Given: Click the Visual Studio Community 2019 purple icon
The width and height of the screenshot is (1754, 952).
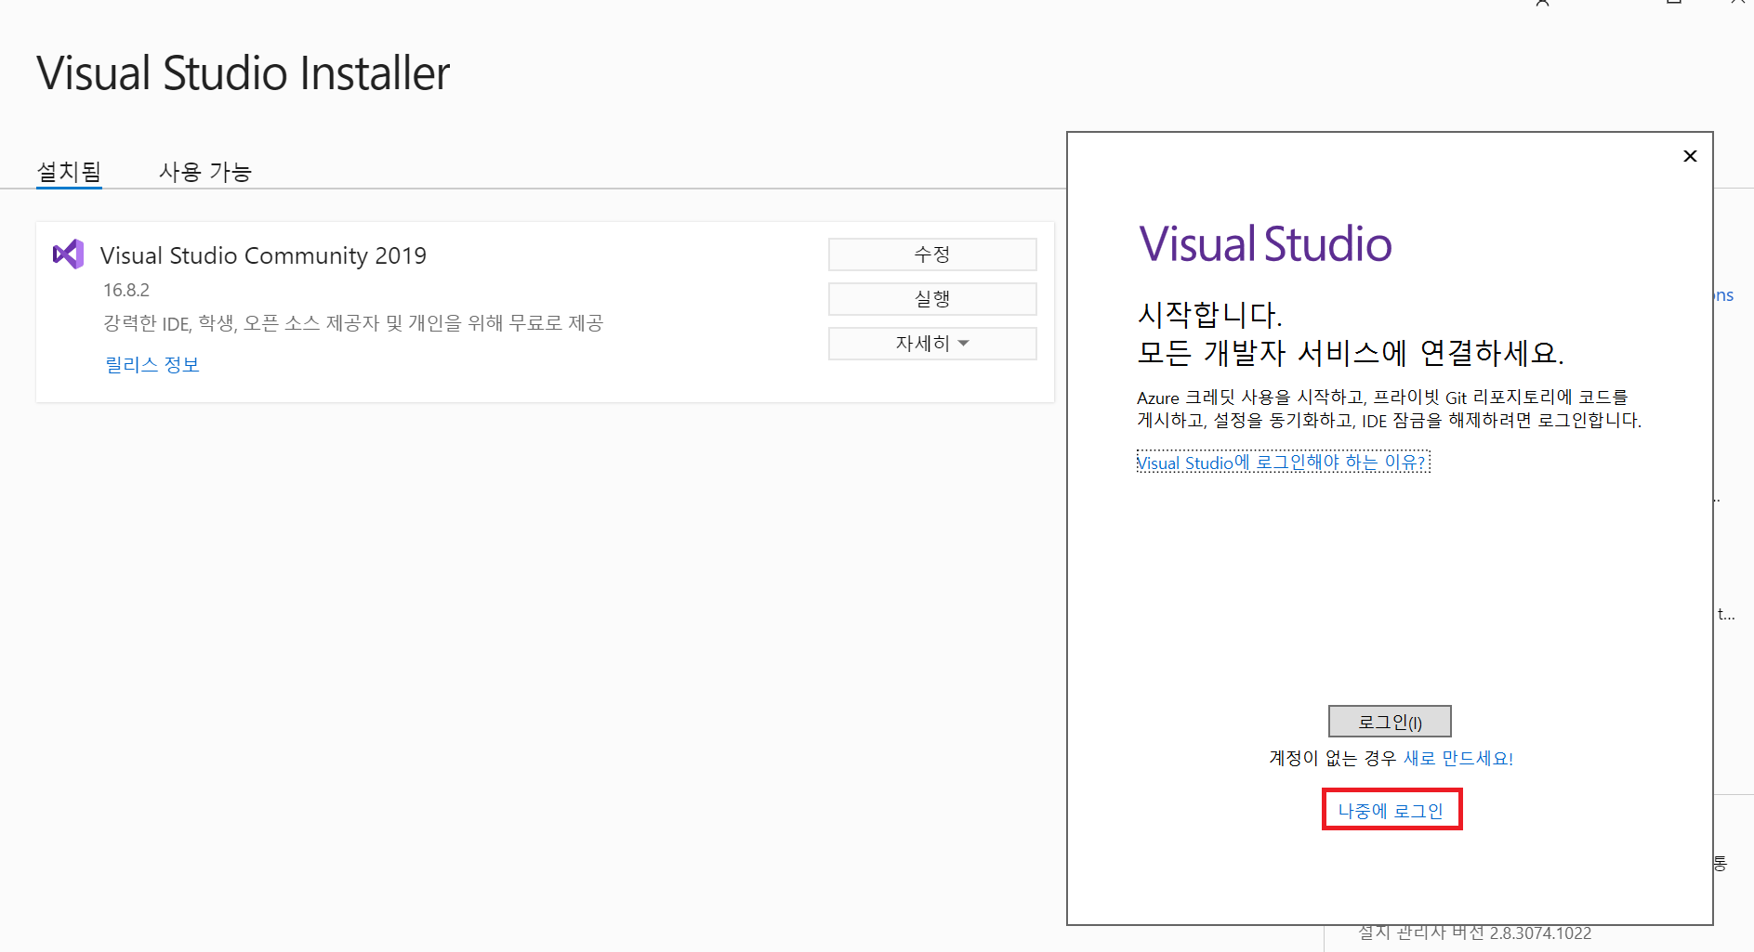Looking at the screenshot, I should (x=68, y=254).
